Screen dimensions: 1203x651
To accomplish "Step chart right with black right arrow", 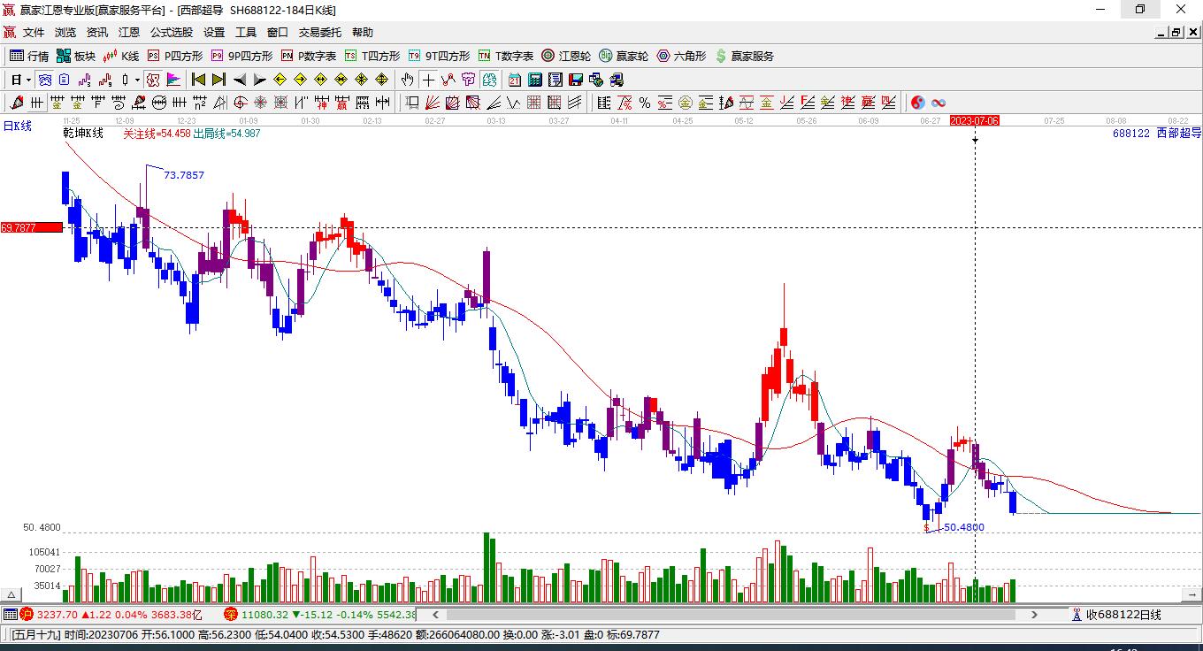I will pos(259,80).
